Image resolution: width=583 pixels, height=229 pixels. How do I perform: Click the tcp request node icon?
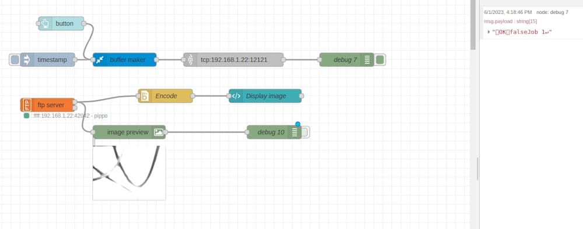point(190,60)
